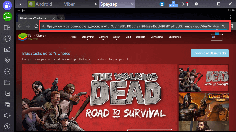
Task: Open the Contact Us link
Action: [157, 37]
